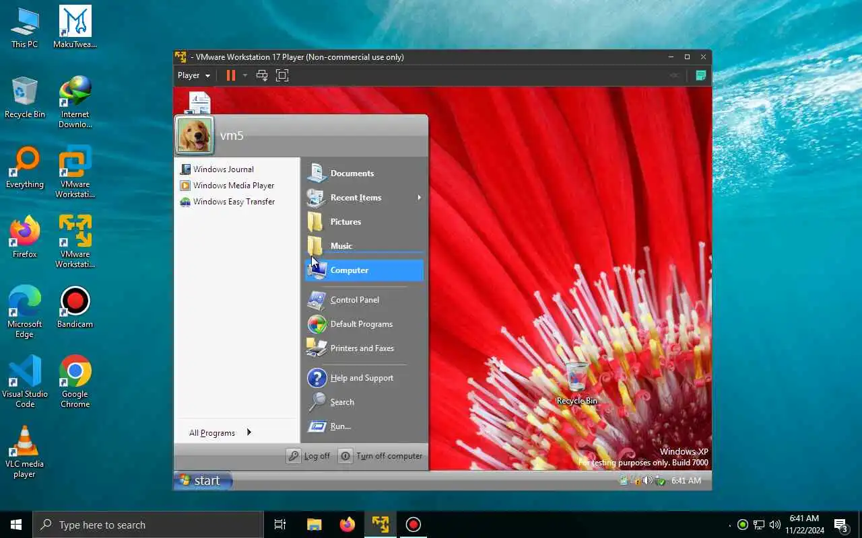Click host network icon in system tray
This screenshot has height=538, width=862.
759,525
